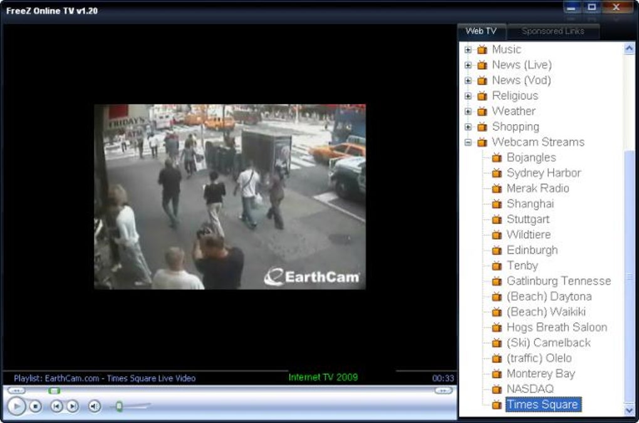Click the TV icon beside Wildtiere
This screenshot has height=423, width=639.
497,235
